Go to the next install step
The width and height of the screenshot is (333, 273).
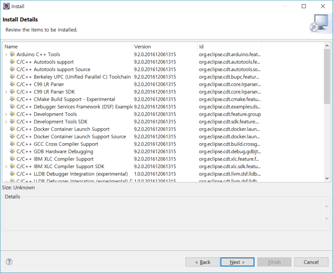(x=237, y=262)
